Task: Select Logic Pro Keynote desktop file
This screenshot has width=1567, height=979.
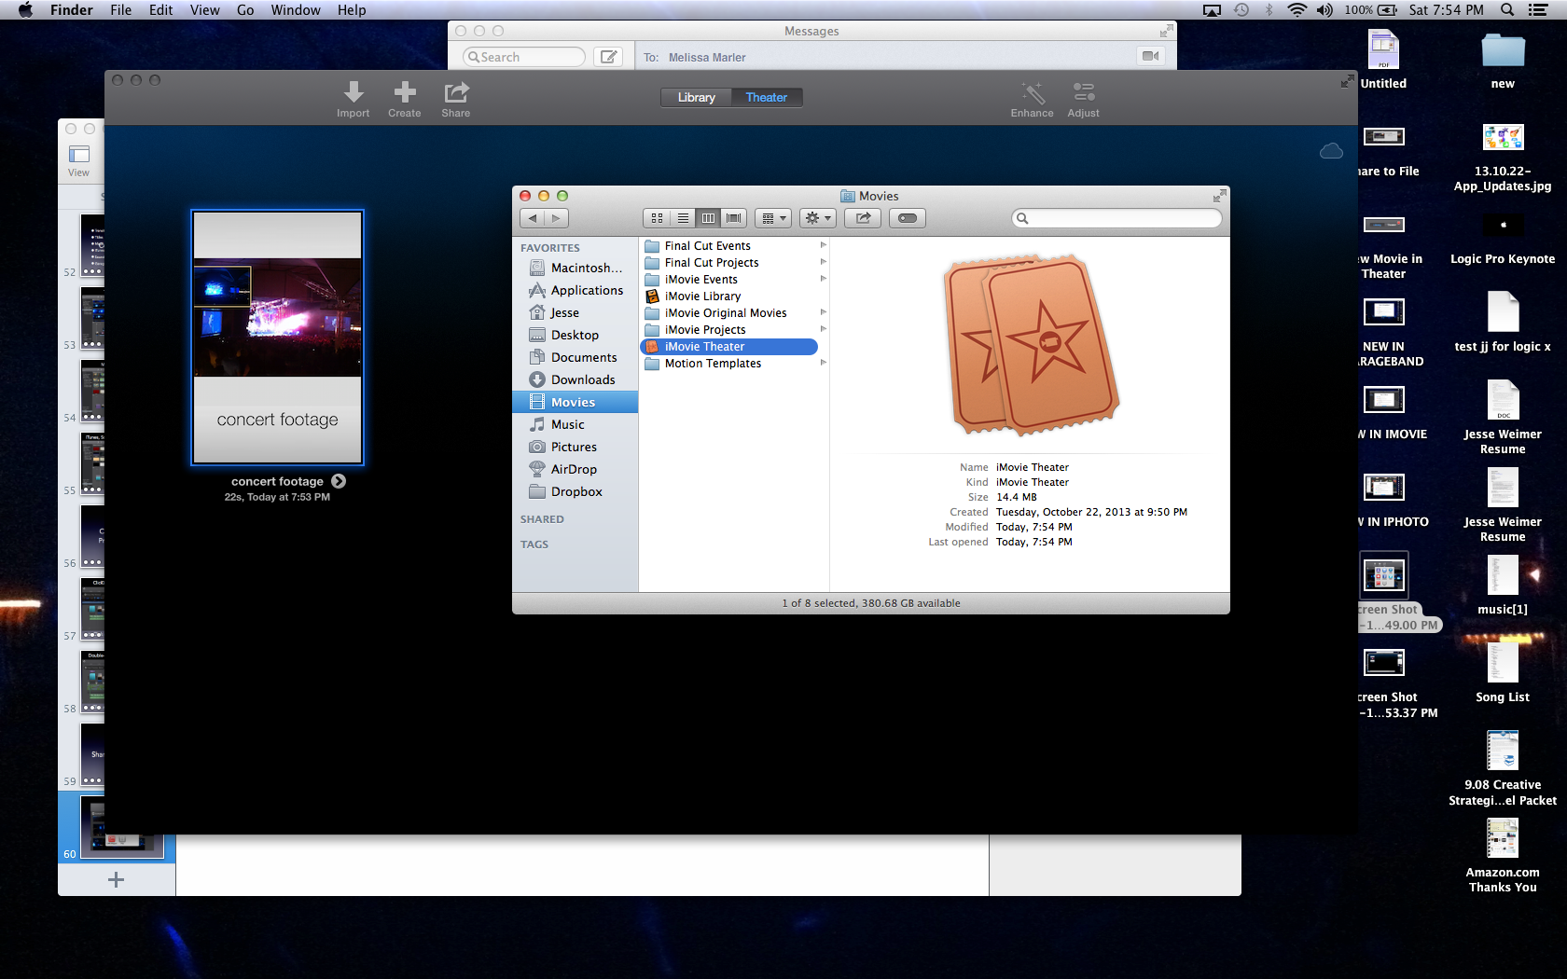Action: 1503,239
